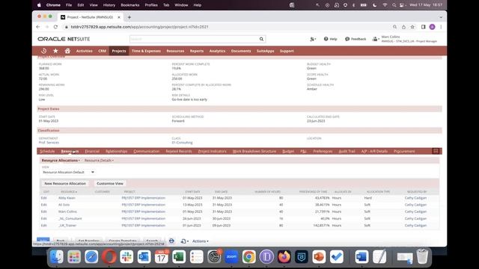Open the Prof. Services department link
The width and height of the screenshot is (479, 269).
click(49, 143)
